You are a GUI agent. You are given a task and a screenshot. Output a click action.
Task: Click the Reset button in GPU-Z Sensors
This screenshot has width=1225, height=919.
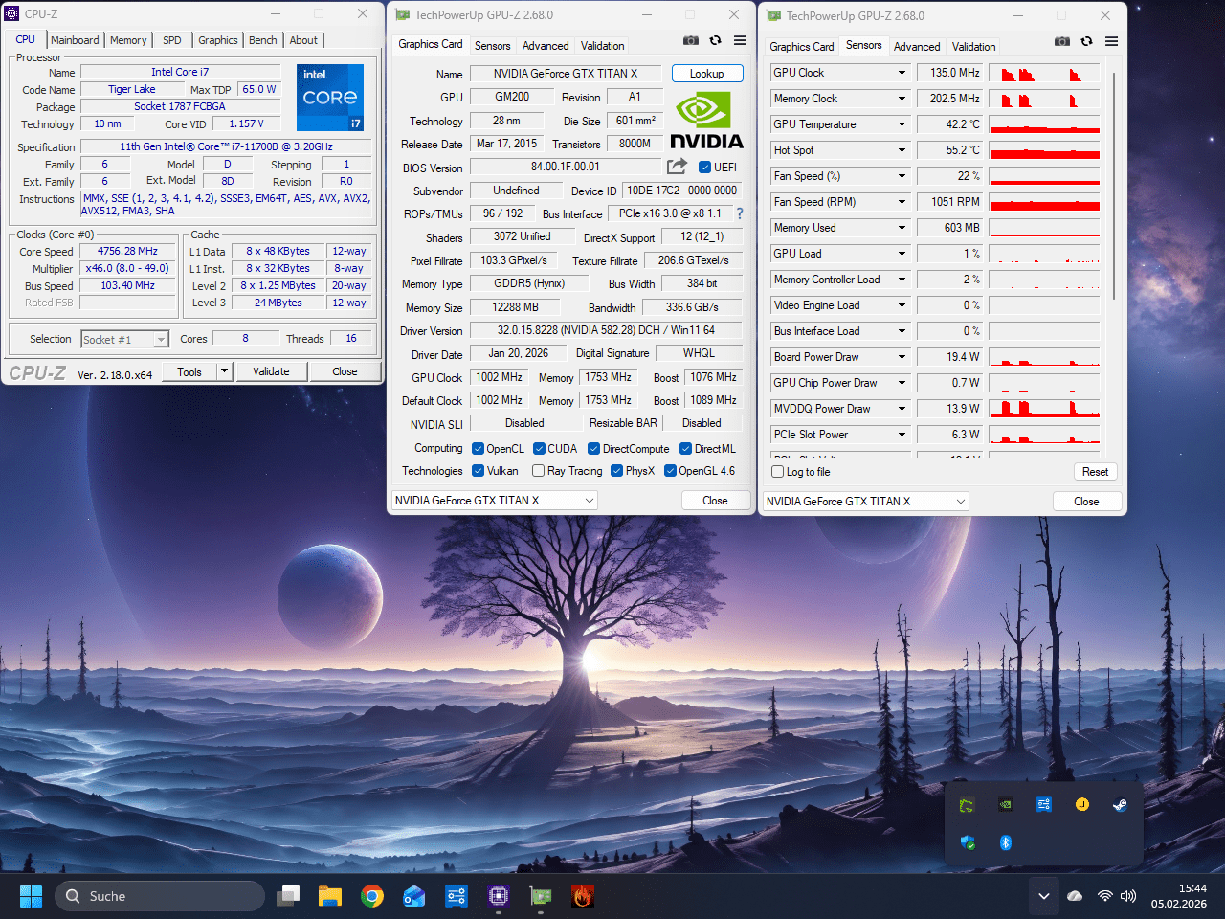coord(1096,472)
